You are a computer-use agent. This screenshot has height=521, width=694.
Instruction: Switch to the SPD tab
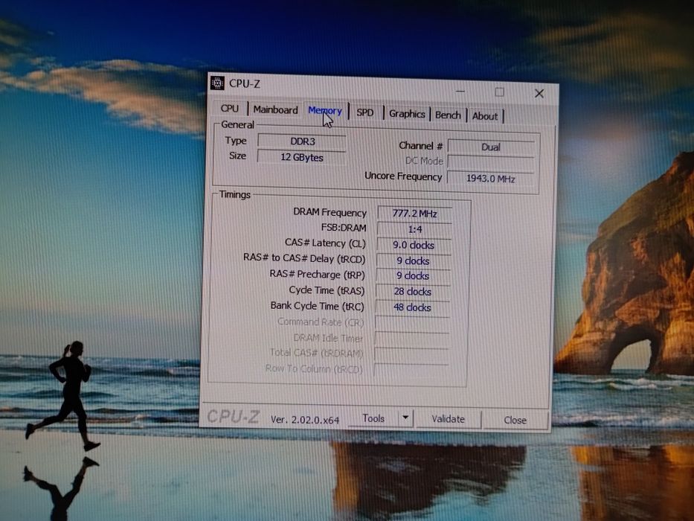pyautogui.click(x=365, y=112)
